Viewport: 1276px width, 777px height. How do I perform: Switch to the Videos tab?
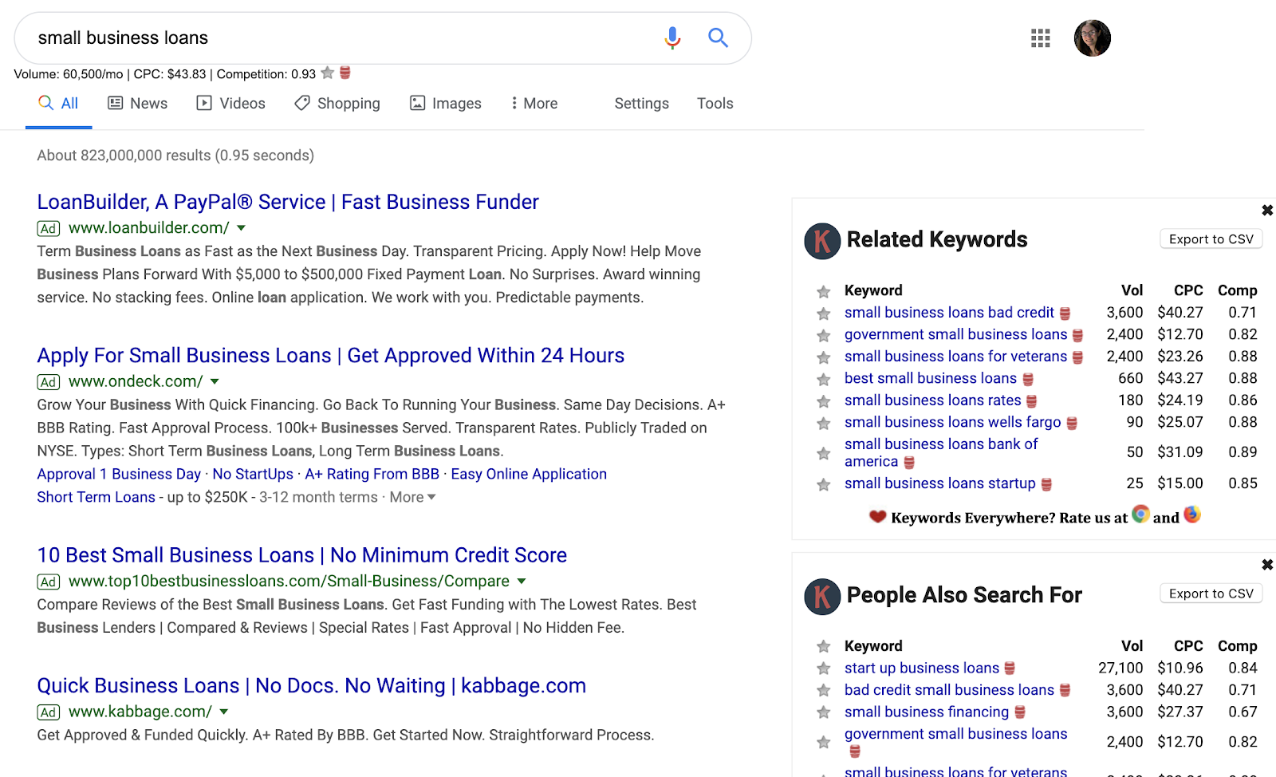tap(231, 104)
